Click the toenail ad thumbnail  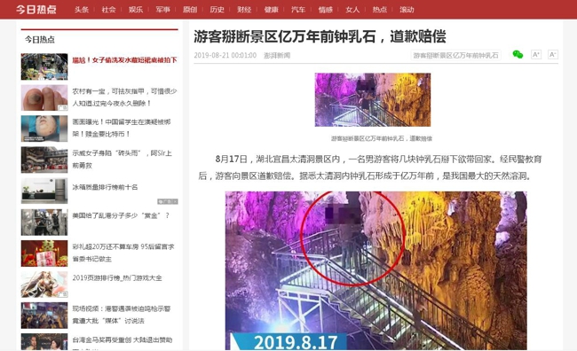pyautogui.click(x=44, y=97)
